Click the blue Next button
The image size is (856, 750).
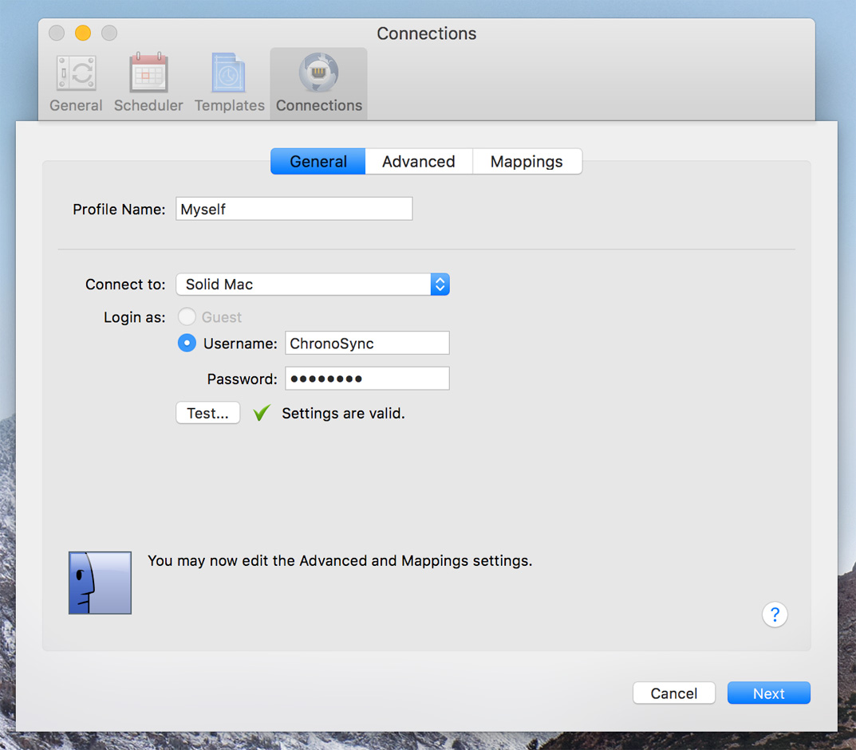click(x=768, y=693)
